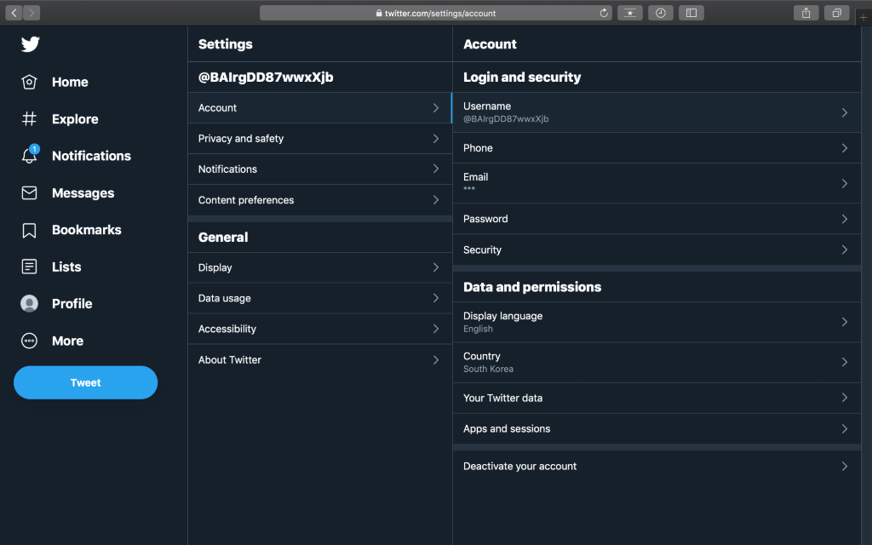Expand Phone row chevron
This screenshot has width=872, height=545.
tap(844, 148)
